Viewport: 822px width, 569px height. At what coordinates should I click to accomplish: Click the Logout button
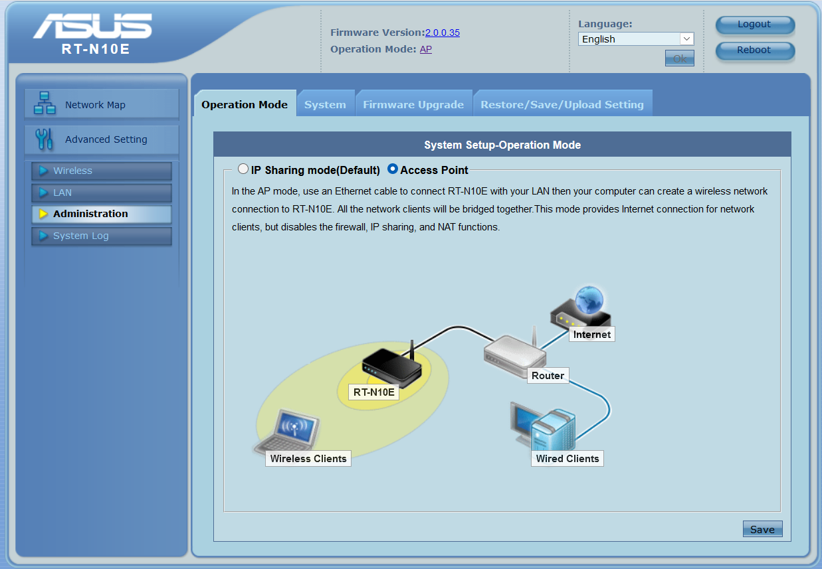(755, 25)
